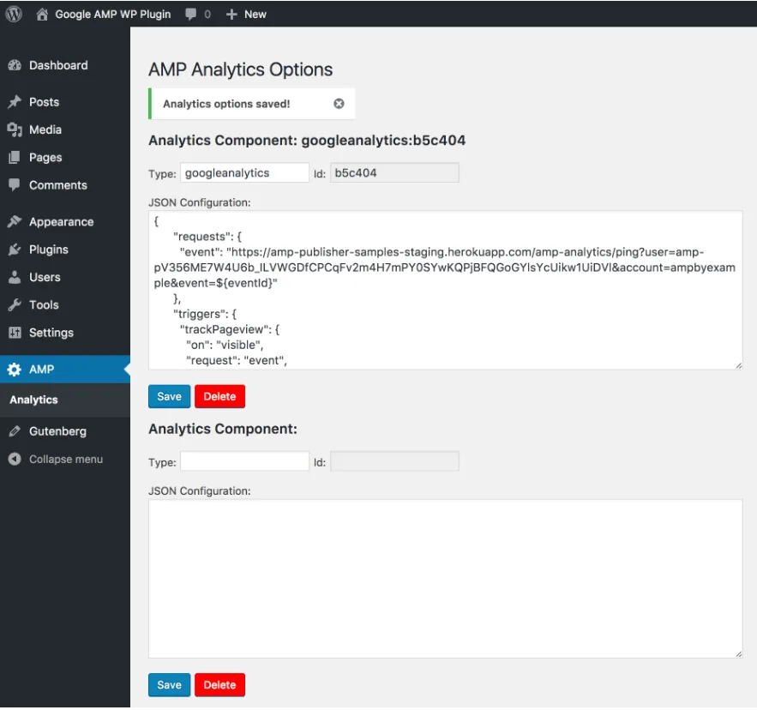Click the empty Id field
Image resolution: width=757 pixels, height=710 pixels.
click(394, 461)
